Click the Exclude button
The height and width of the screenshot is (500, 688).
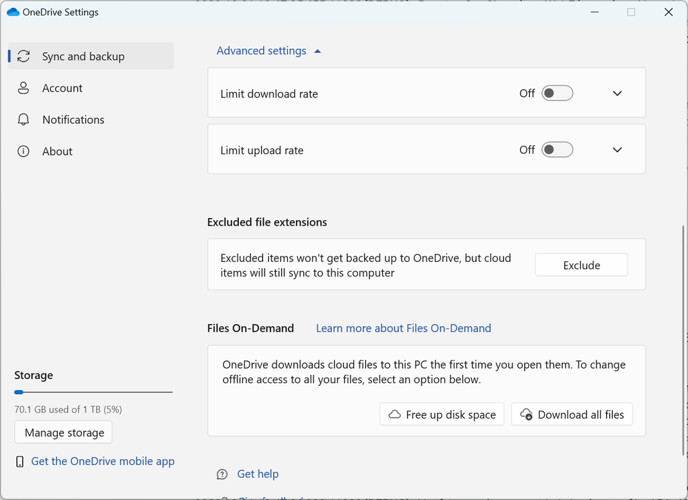point(581,265)
